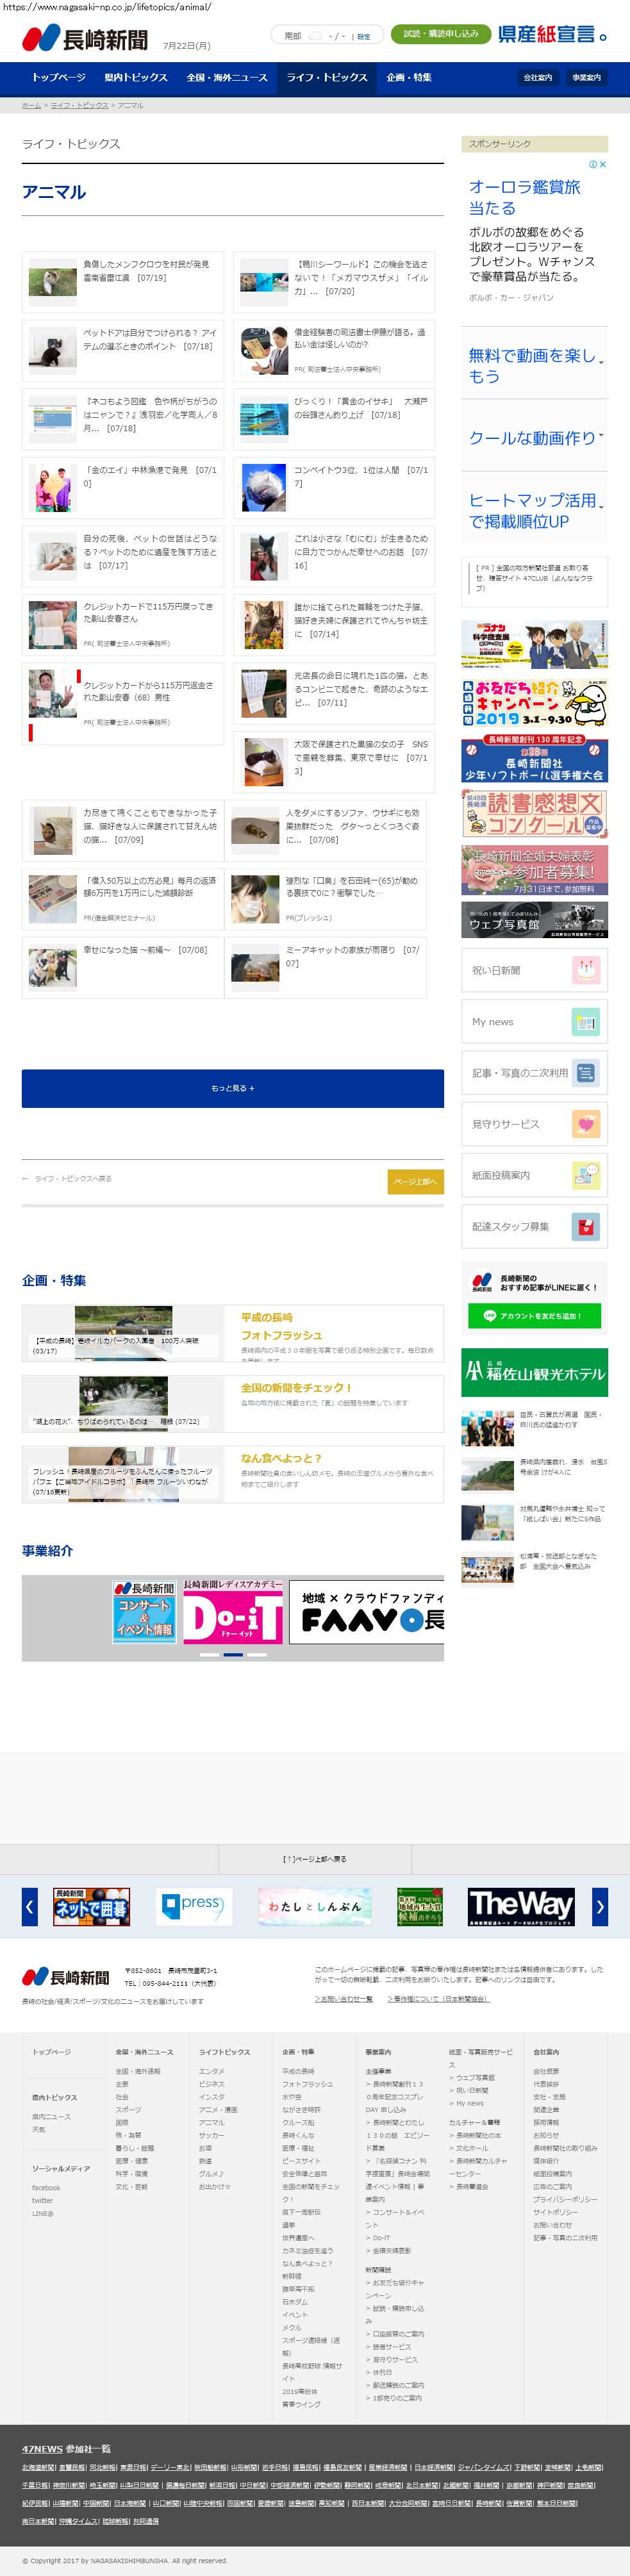630x2576 pixels.
Task: Click facebook footer social link
Action: coord(46,2188)
